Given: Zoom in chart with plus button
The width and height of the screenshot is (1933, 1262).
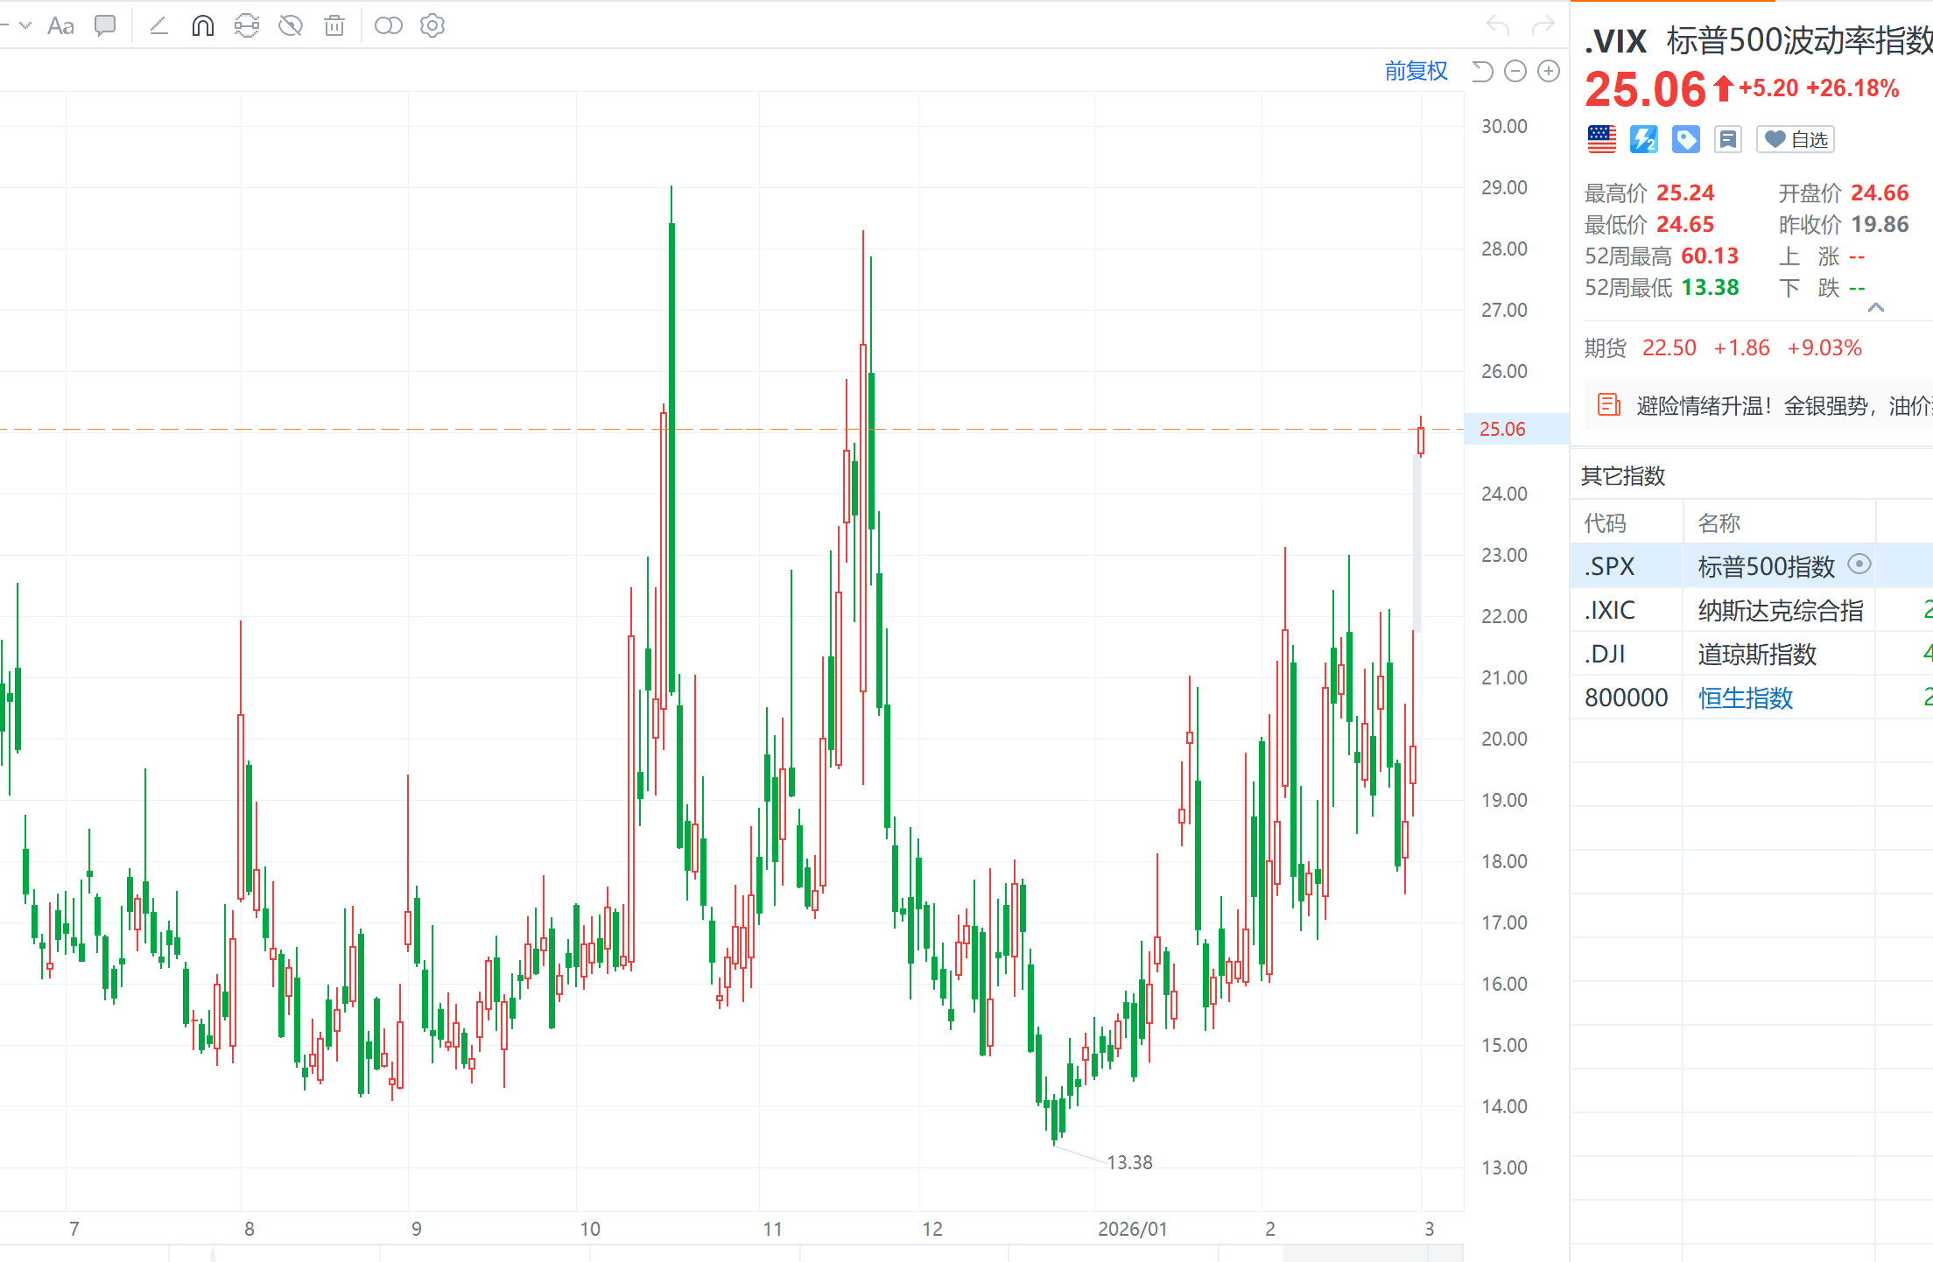Looking at the screenshot, I should tap(1549, 71).
